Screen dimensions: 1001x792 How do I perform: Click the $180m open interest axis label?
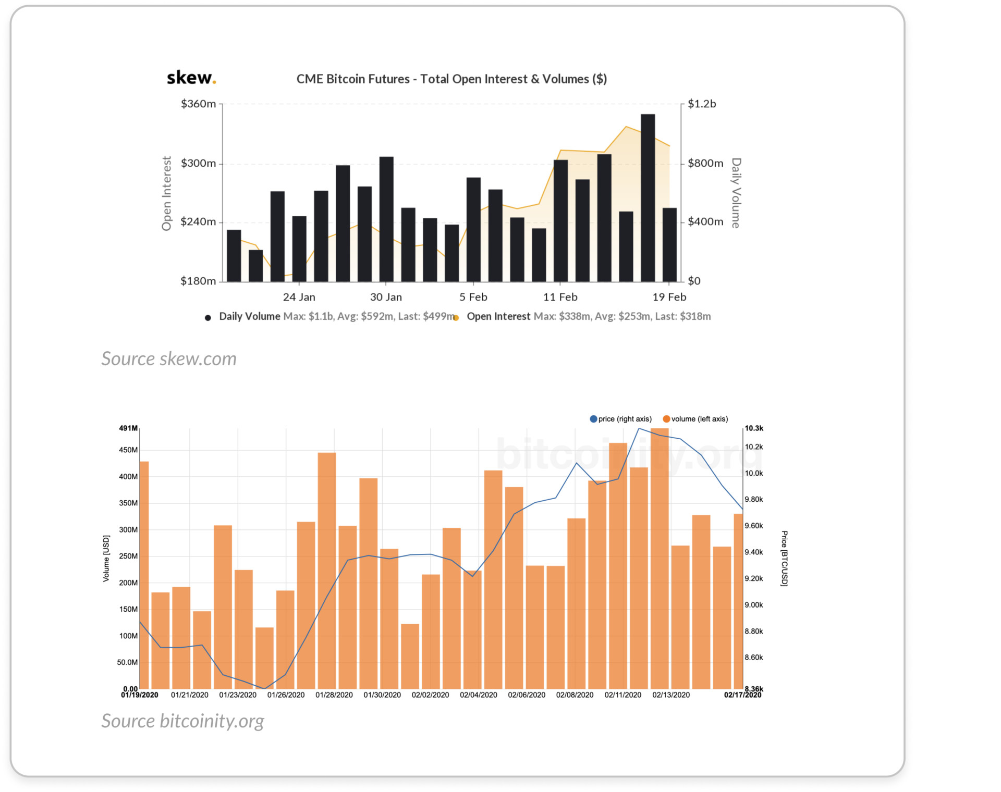point(198,281)
